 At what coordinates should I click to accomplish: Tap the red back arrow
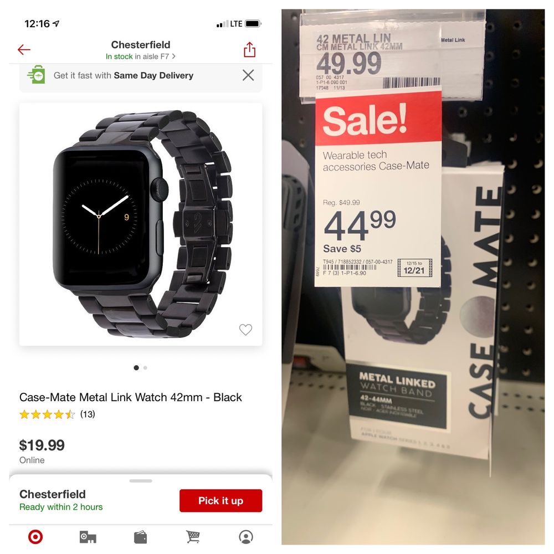coord(24,49)
